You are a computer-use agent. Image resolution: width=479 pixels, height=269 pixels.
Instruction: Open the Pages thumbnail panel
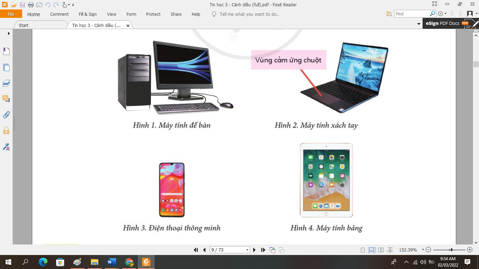coord(6,68)
